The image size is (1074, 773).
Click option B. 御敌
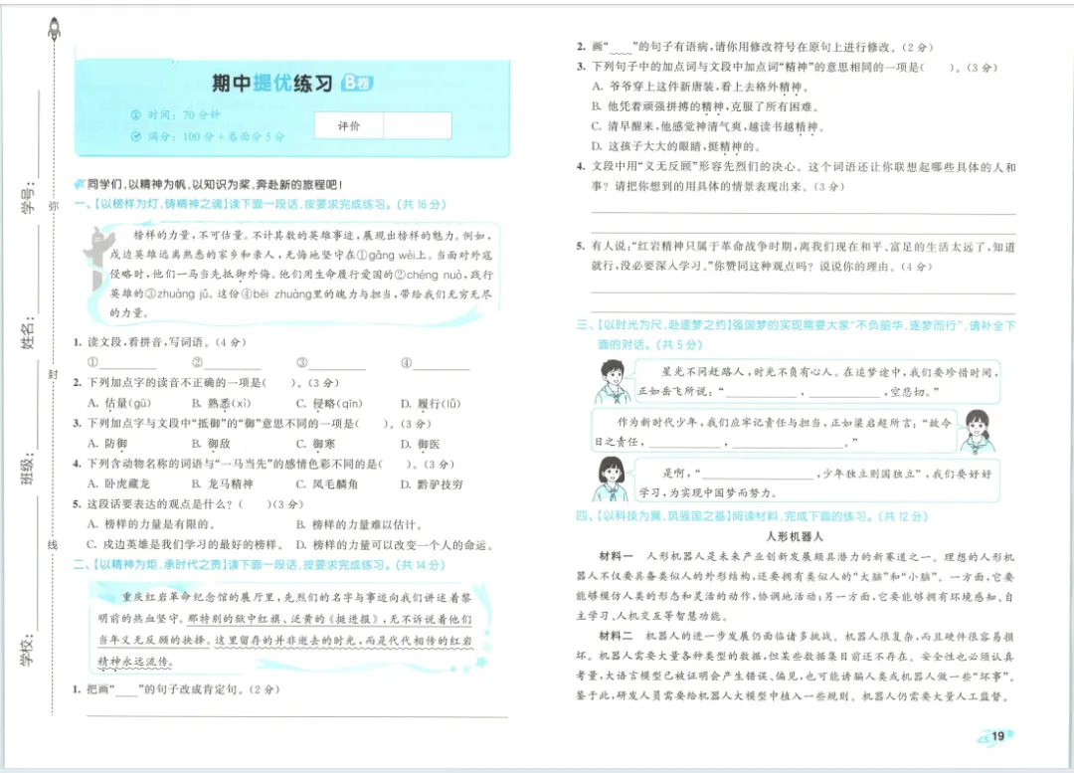pyautogui.click(x=211, y=444)
